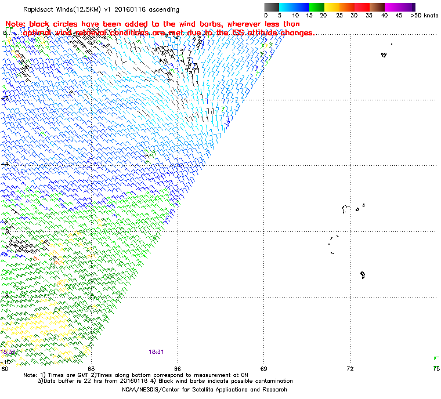This screenshot has width=441, height=399.
Task: Click the '25' legend scale label
Action: point(339,16)
